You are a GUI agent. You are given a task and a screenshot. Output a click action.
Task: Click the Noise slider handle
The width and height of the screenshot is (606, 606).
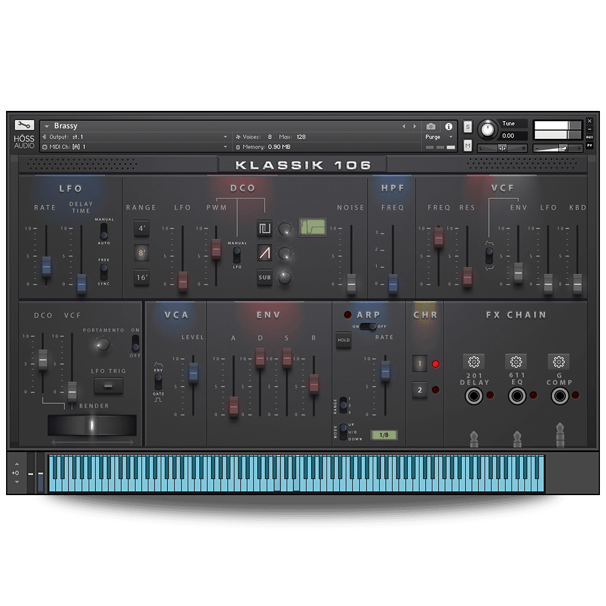pyautogui.click(x=351, y=284)
